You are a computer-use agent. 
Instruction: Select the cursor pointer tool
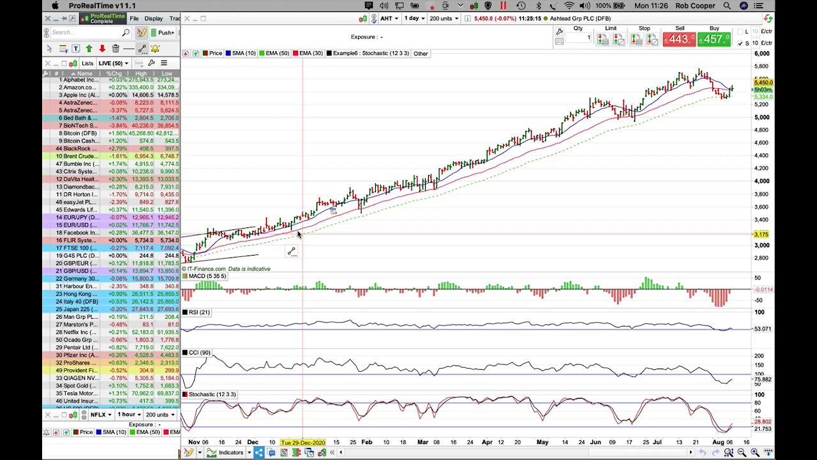tap(49, 49)
